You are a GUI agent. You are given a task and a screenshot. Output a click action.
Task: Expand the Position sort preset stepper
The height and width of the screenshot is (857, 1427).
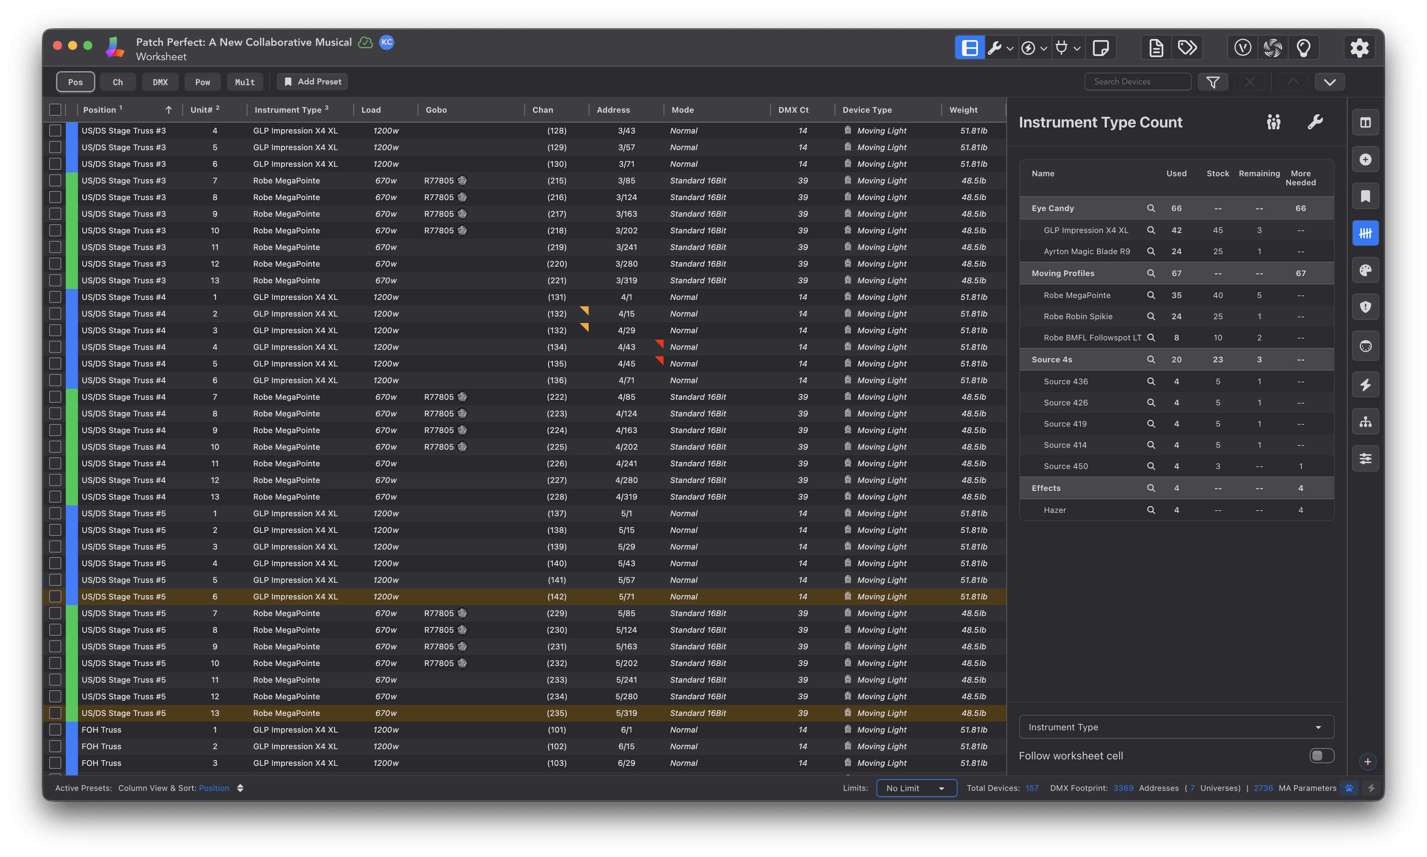pos(240,788)
